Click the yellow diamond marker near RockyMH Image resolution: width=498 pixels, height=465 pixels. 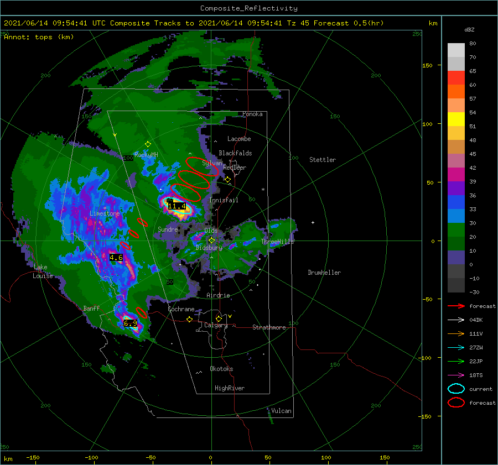click(148, 144)
